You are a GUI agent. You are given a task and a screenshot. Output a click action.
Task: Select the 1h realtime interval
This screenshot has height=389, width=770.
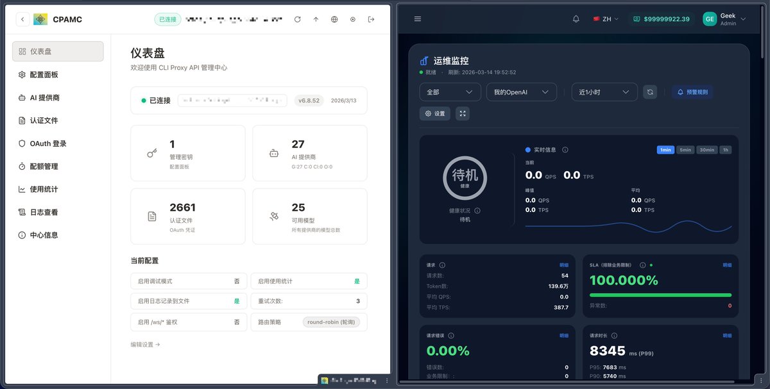point(726,150)
